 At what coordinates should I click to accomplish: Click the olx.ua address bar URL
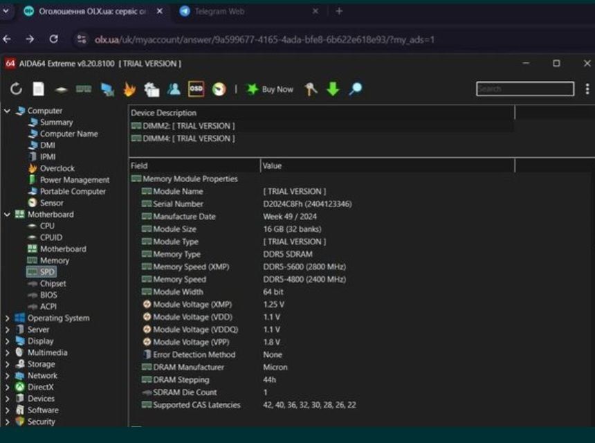tap(264, 39)
